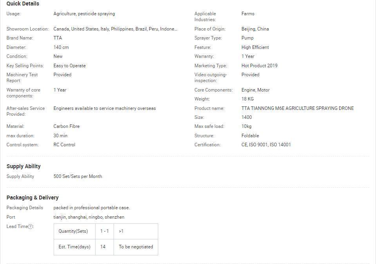Click the product name TTA TIANNONG M6E text
Screen dimensions: 376x264
pos(297,108)
